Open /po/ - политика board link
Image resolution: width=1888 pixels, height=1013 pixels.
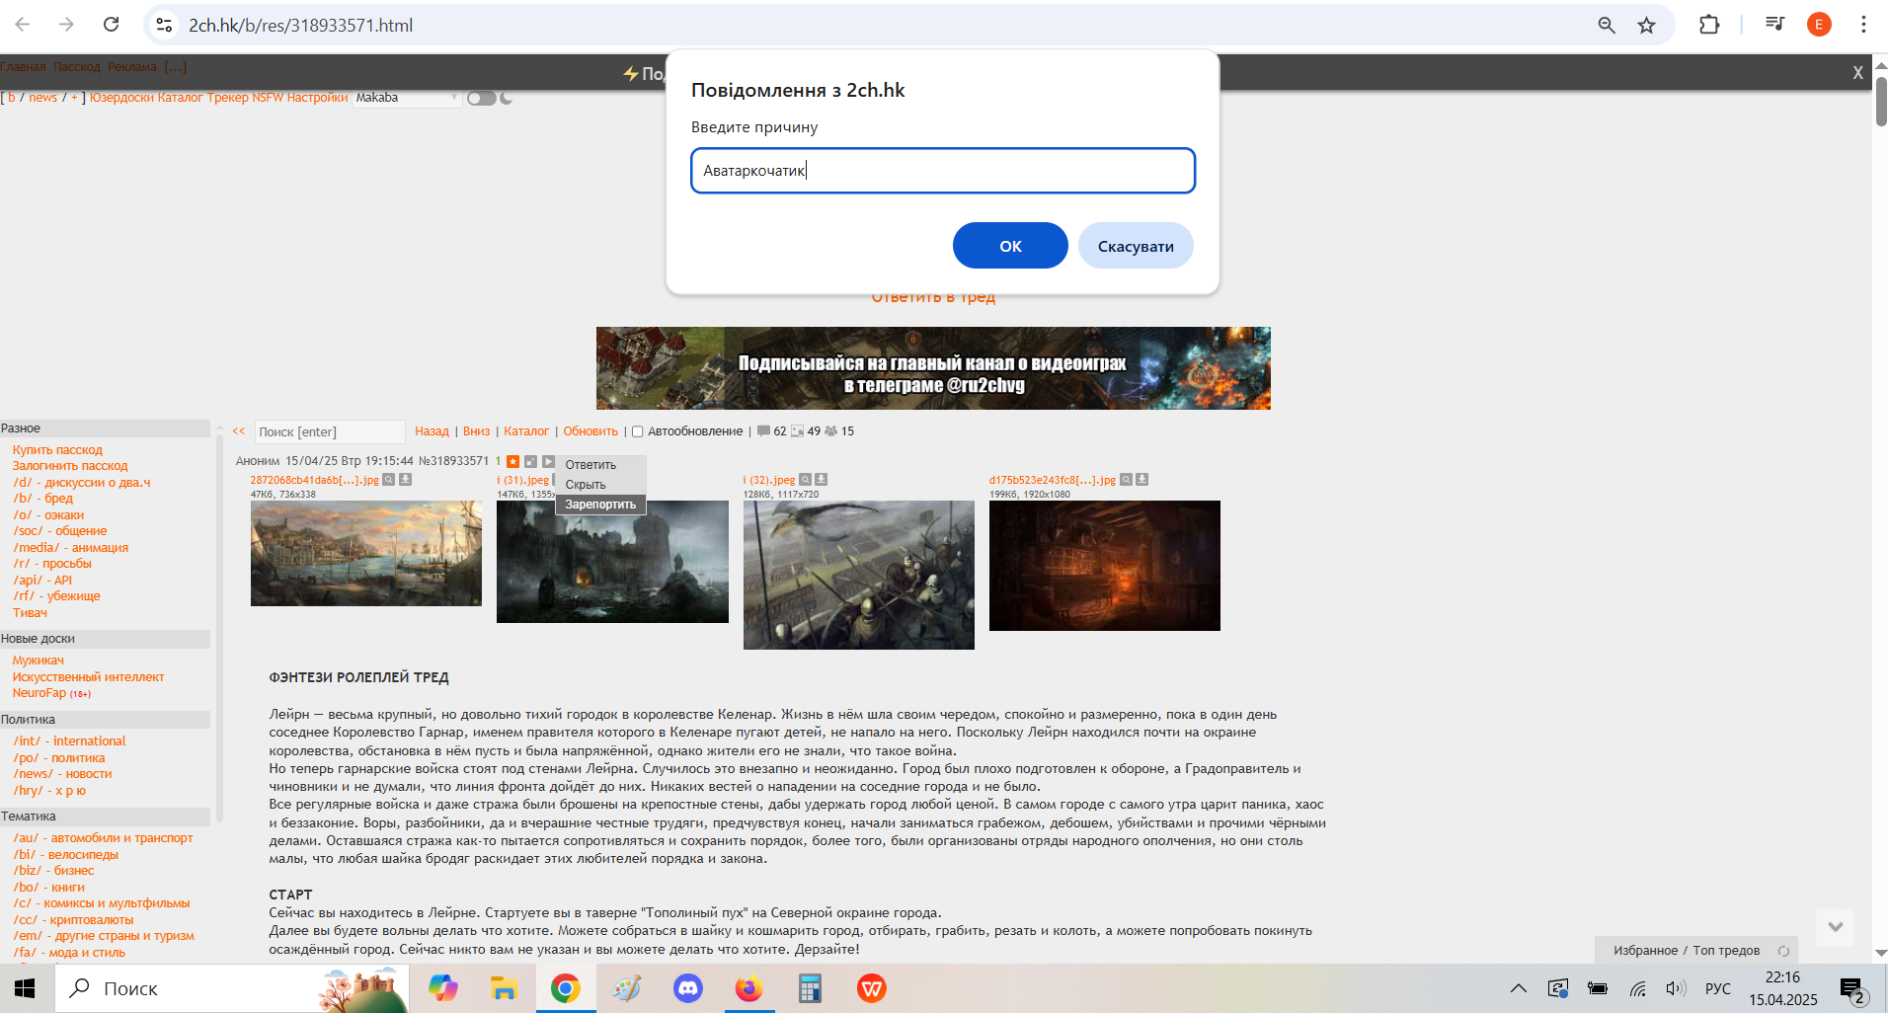tap(58, 758)
